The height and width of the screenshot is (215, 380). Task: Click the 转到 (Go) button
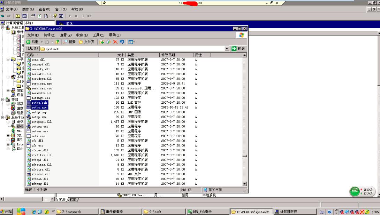tap(238, 49)
